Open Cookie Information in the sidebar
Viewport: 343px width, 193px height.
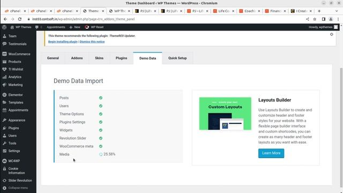tap(17, 170)
